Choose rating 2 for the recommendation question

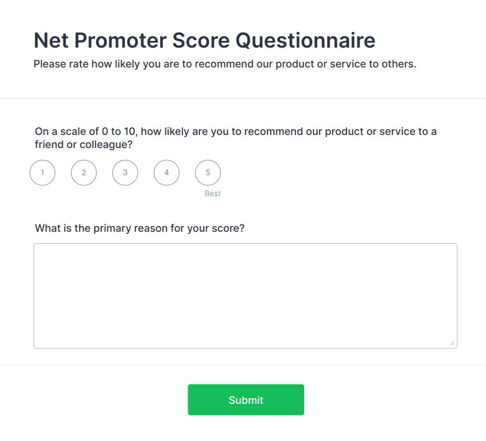click(84, 173)
